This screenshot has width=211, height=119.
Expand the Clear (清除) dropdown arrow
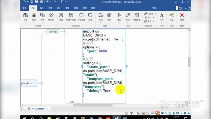(x=182, y=22)
